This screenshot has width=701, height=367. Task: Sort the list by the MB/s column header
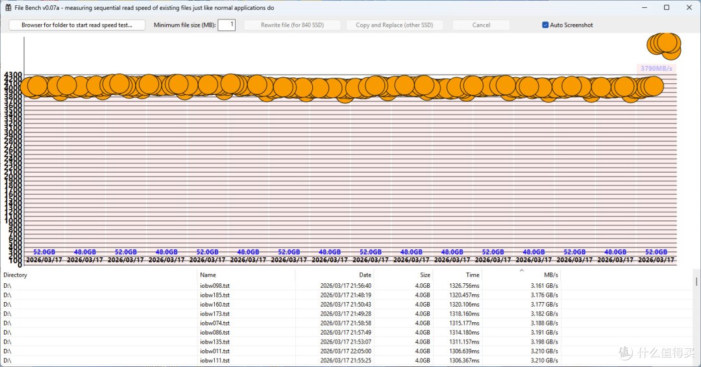[x=521, y=275]
